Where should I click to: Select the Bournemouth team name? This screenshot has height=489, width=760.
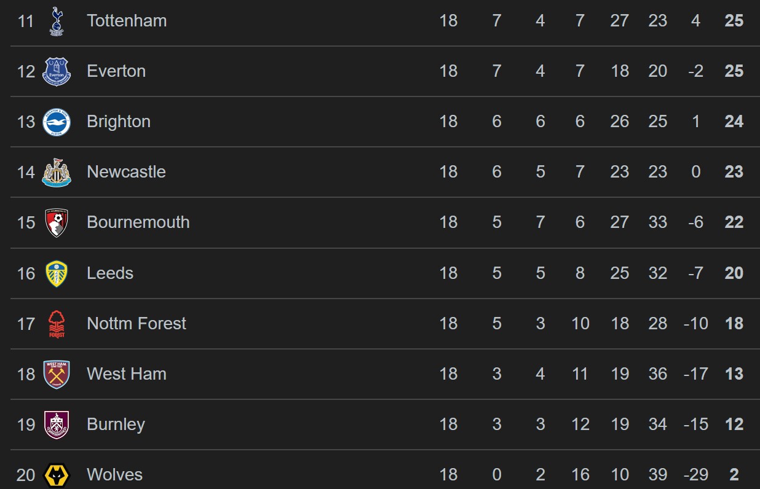pyautogui.click(x=138, y=222)
